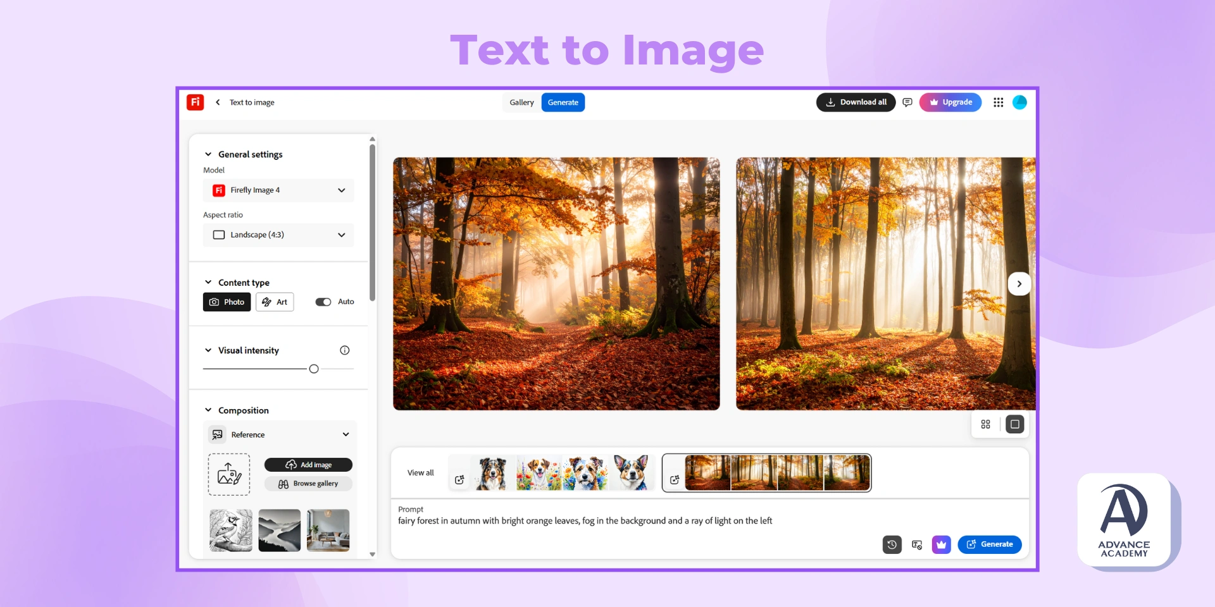This screenshot has width=1215, height=607.
Task: Open the Firefly Image 4 model dropdown
Action: pyautogui.click(x=278, y=190)
